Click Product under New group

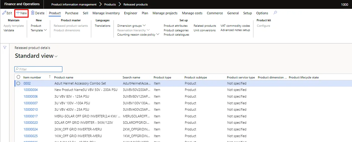pyautogui.click(x=36, y=26)
